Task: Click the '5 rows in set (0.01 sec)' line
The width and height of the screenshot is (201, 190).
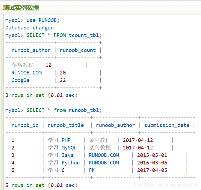Action: 41,185
